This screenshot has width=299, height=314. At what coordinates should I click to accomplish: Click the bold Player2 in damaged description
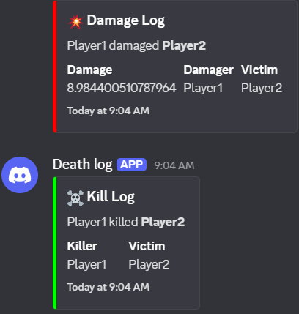pyautogui.click(x=184, y=45)
